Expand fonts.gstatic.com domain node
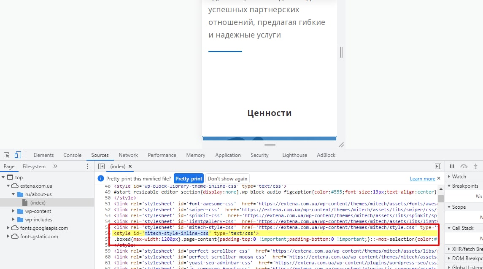The height and width of the screenshot is (269, 483). [x=8, y=237]
